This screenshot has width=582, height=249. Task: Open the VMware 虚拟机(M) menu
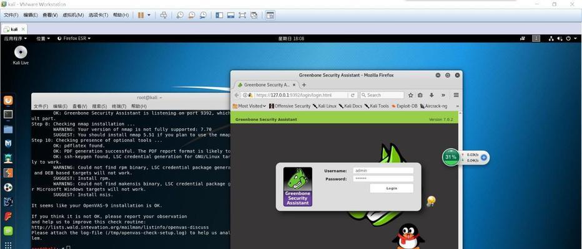pos(73,15)
